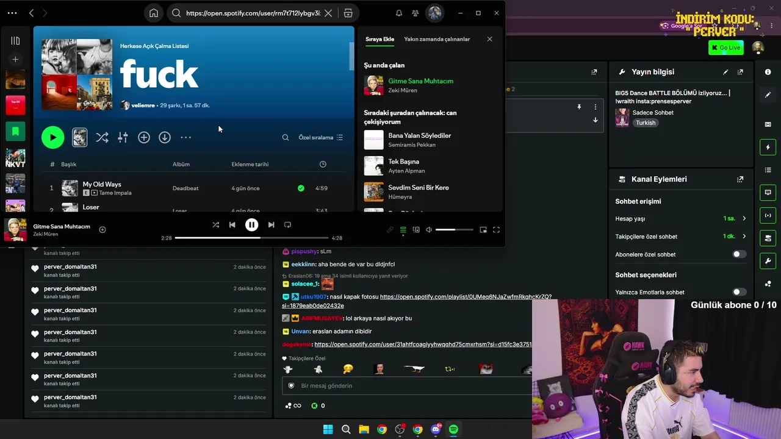Click green check on My Old Ways
781x439 pixels.
point(301,188)
